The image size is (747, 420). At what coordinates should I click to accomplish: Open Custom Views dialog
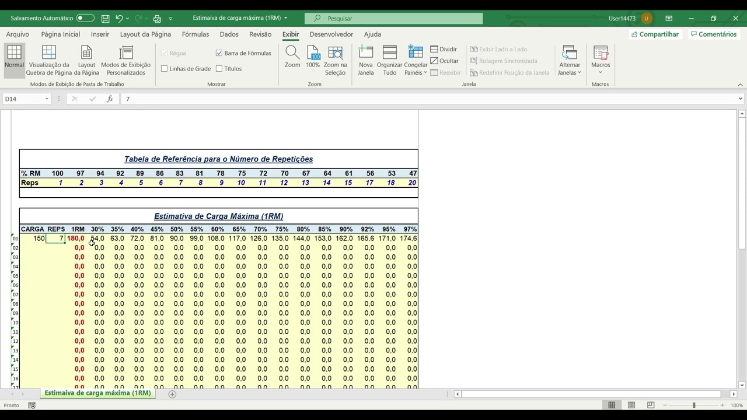point(125,61)
